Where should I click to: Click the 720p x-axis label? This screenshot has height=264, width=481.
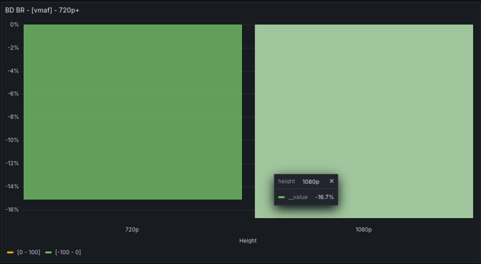pos(132,230)
